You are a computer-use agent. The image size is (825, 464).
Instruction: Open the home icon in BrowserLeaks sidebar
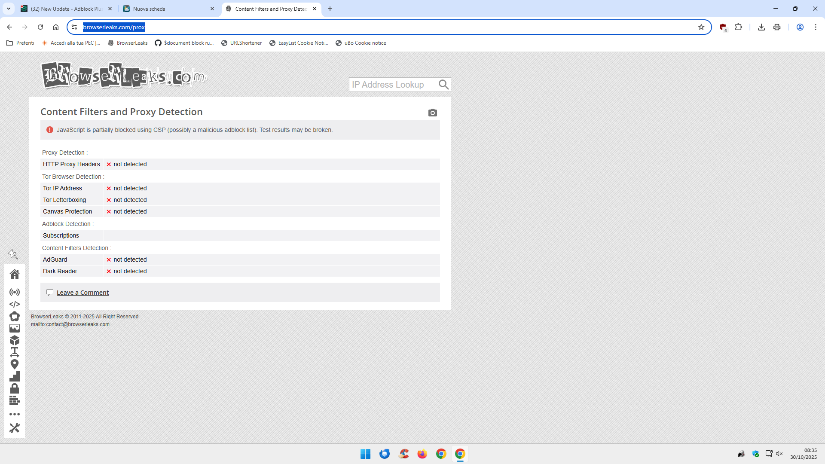pyautogui.click(x=15, y=274)
